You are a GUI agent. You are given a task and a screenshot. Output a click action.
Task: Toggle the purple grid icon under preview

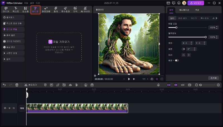click(157, 79)
